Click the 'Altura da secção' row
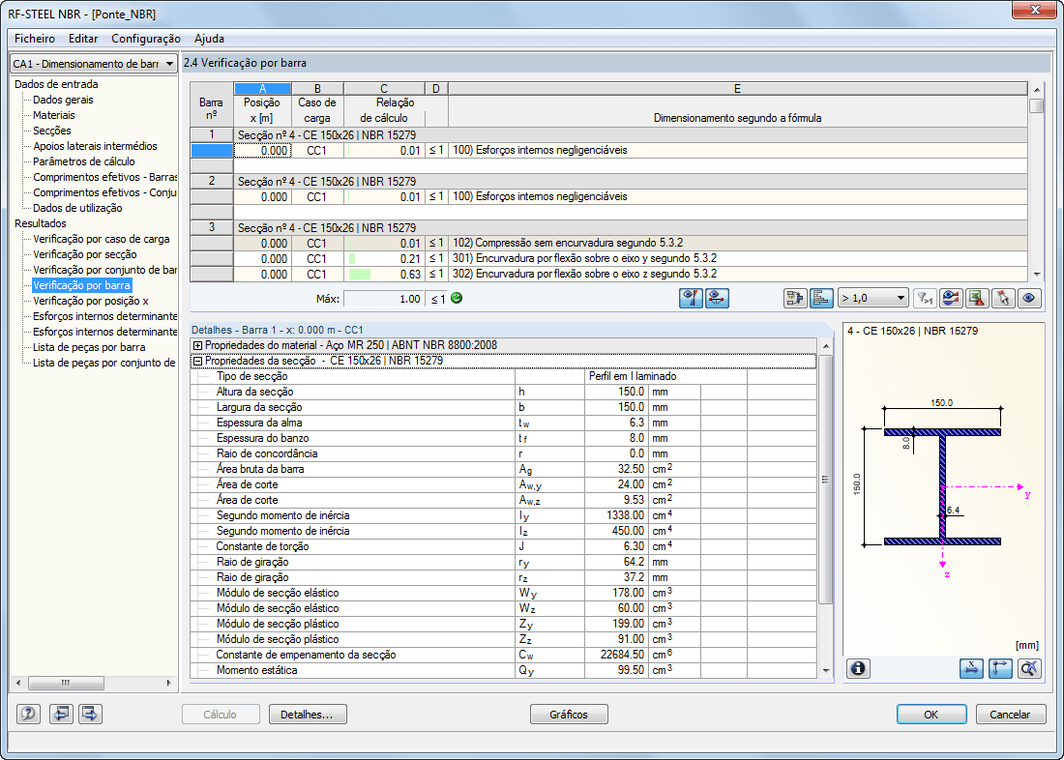Screen dimensions: 1064x760 [x=504, y=392]
